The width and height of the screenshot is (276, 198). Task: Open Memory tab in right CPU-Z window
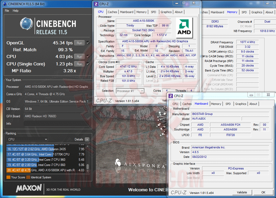(232, 12)
